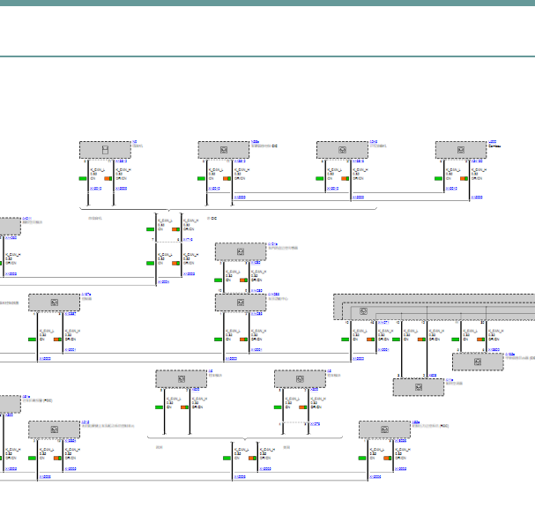Open the bottom-left large-label control unit icon
The image size is (535, 530).
click(x=55, y=429)
